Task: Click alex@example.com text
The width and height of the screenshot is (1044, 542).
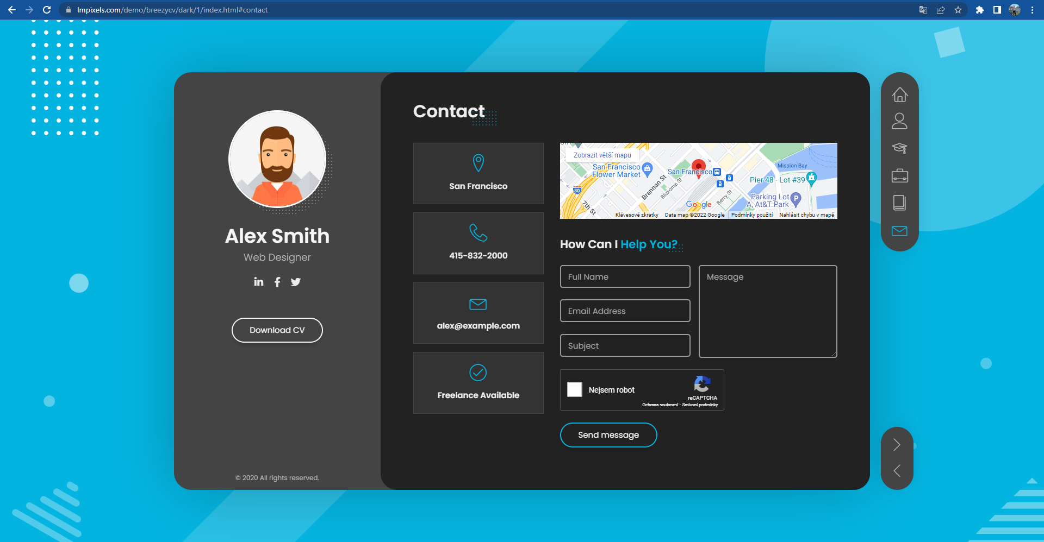Action: [x=478, y=326]
